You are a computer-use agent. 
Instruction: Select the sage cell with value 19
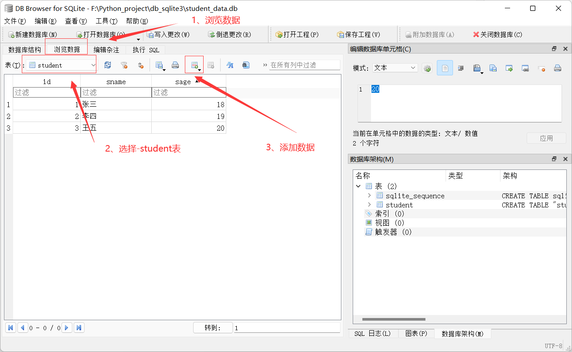click(x=189, y=116)
